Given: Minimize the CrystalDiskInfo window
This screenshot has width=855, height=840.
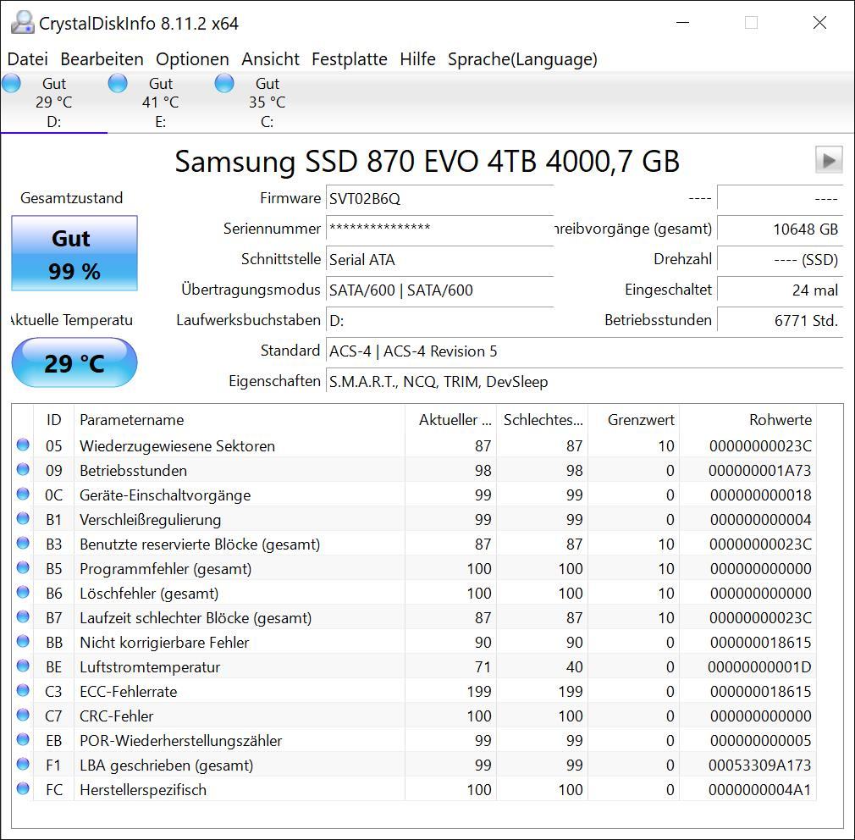Looking at the screenshot, I should tap(682, 23).
